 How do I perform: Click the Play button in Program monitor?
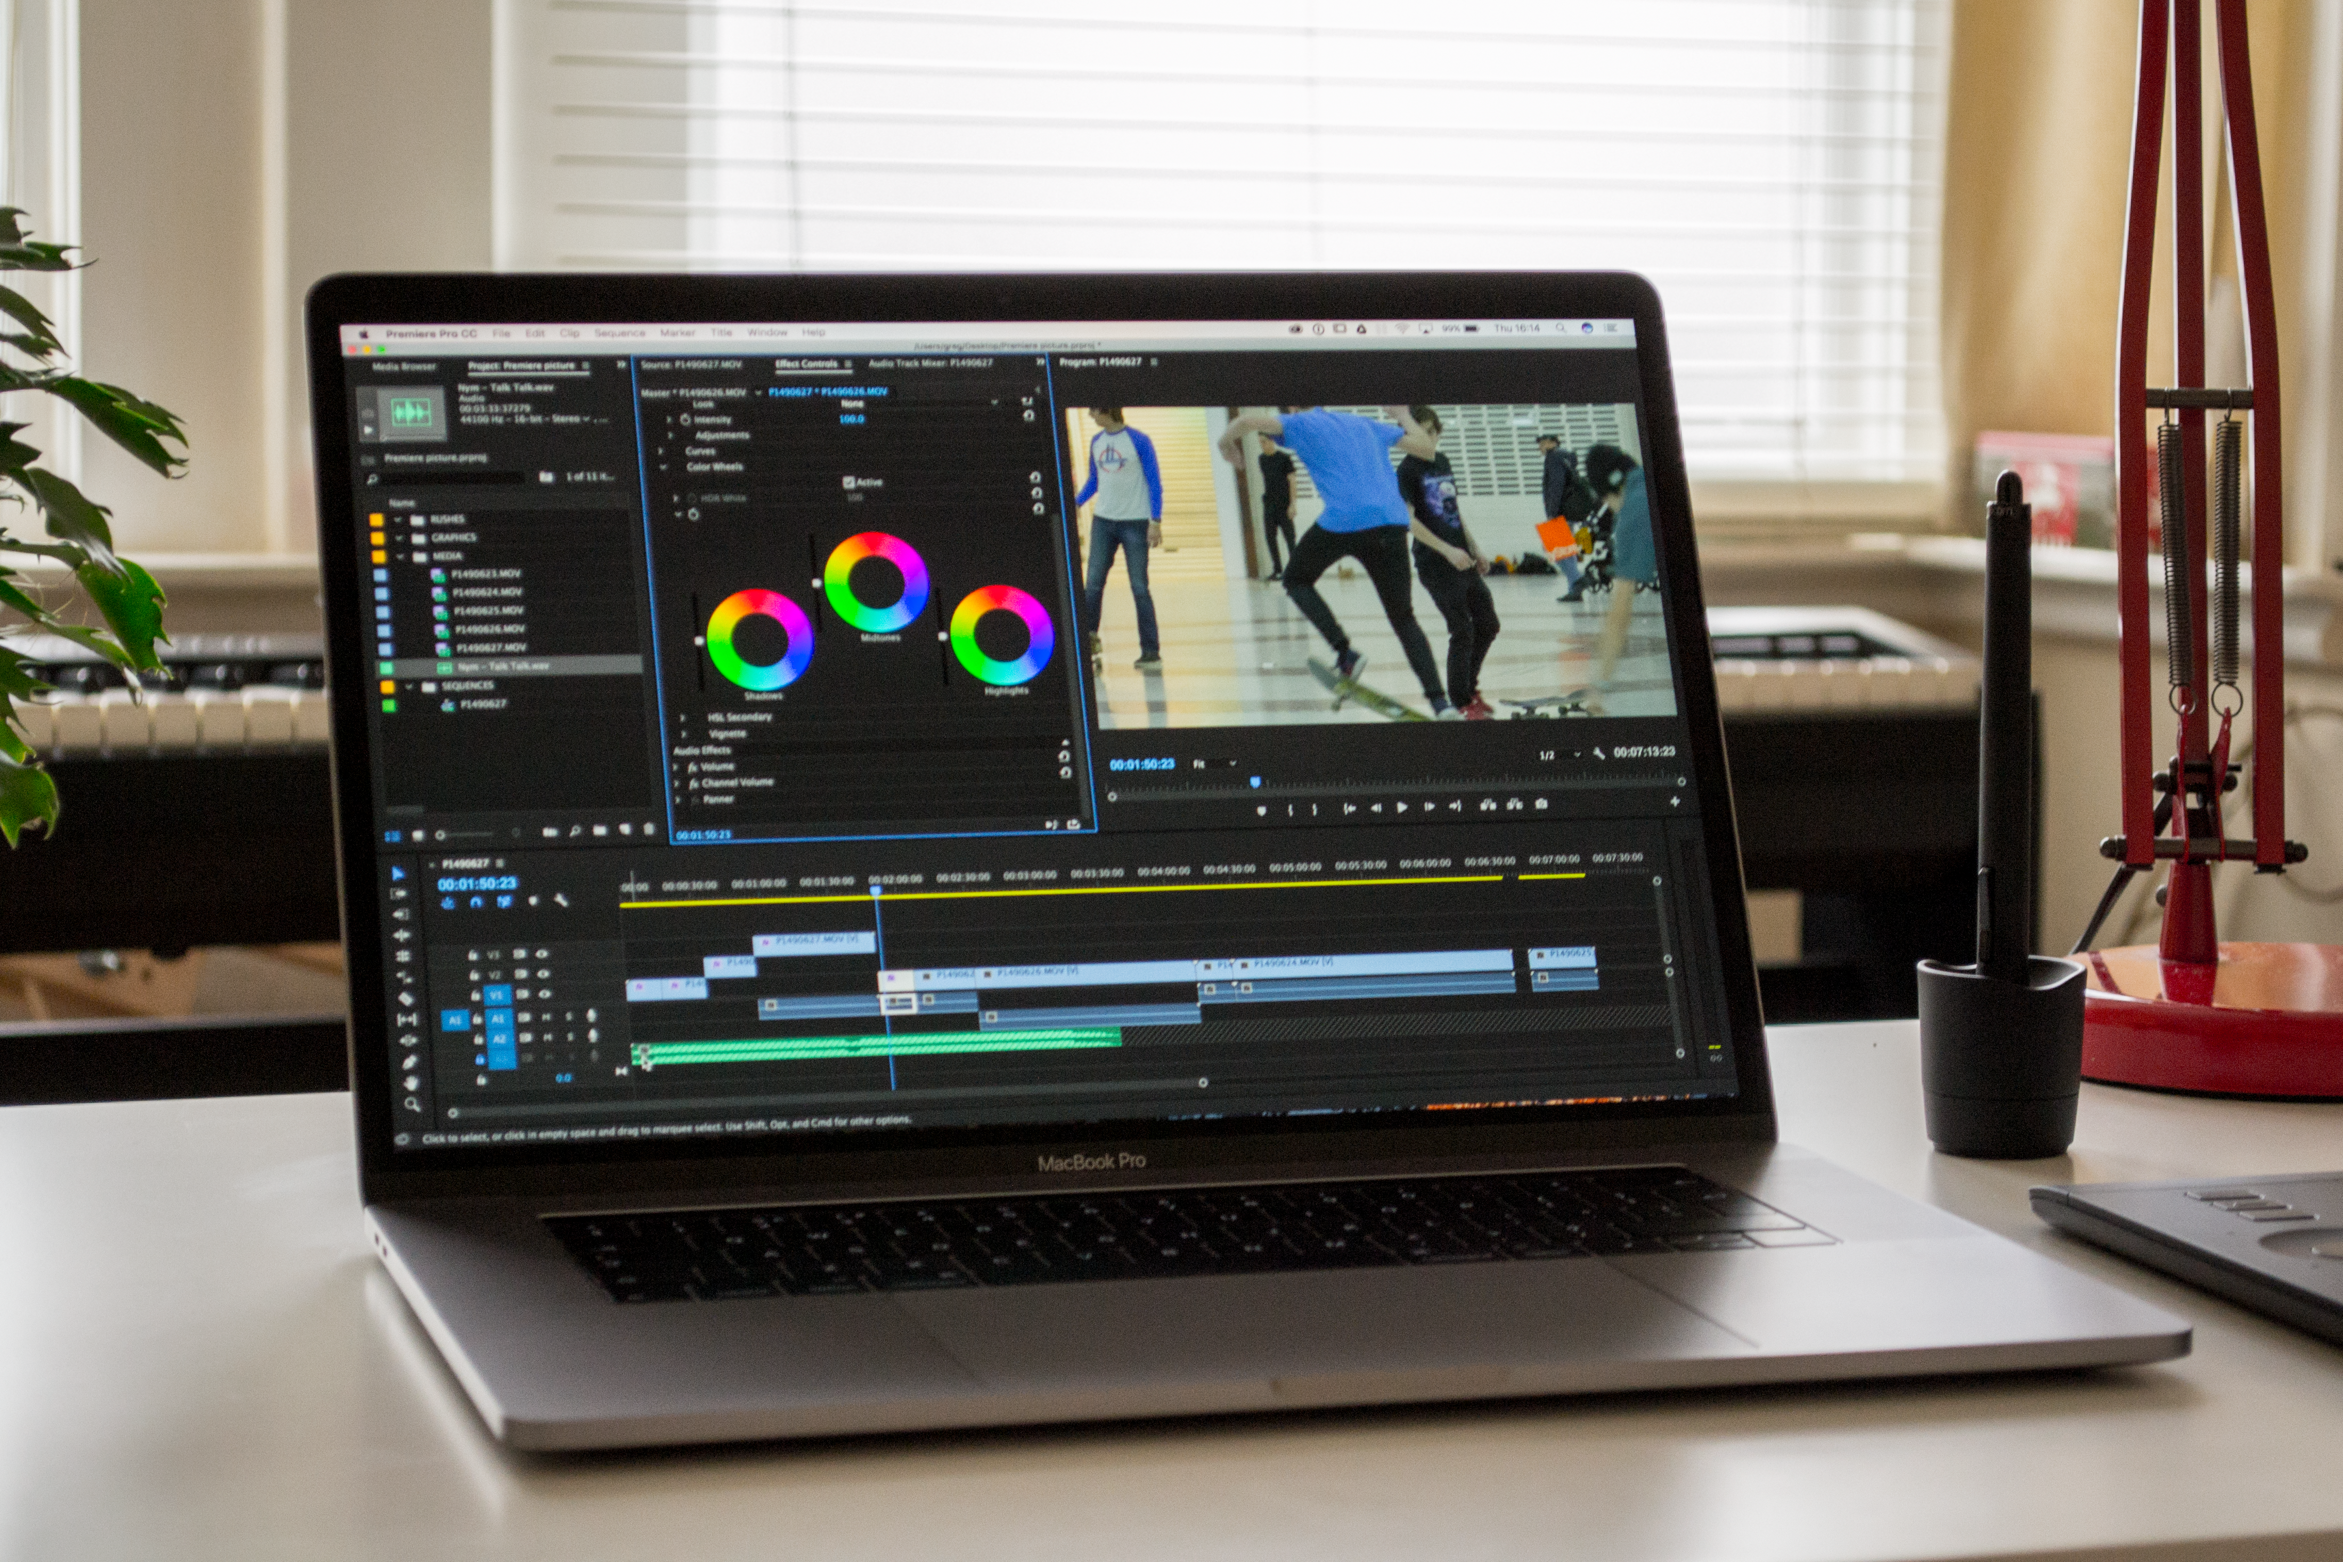tap(1402, 808)
